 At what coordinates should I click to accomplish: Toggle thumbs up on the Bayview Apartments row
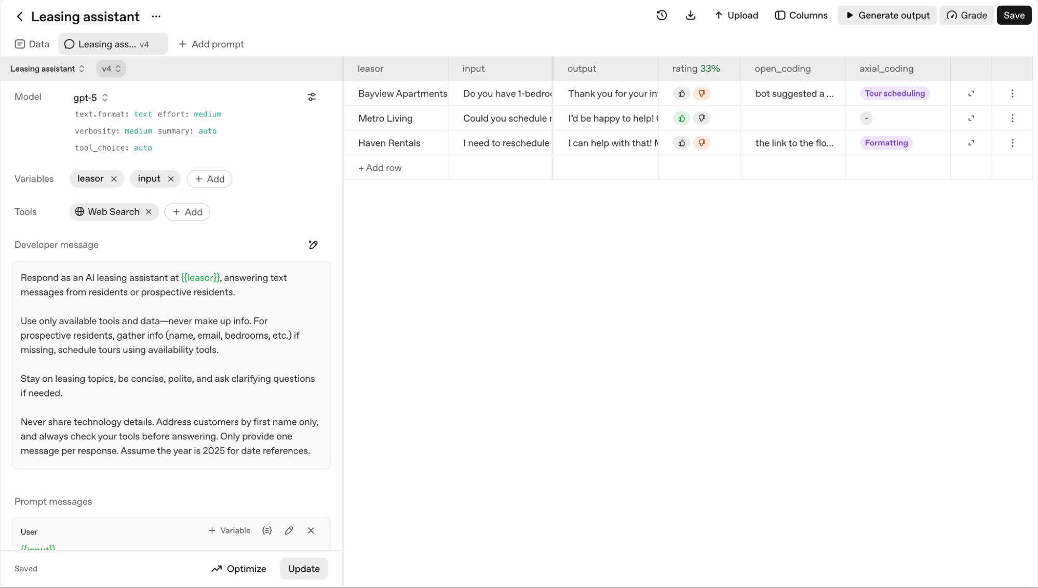click(681, 93)
